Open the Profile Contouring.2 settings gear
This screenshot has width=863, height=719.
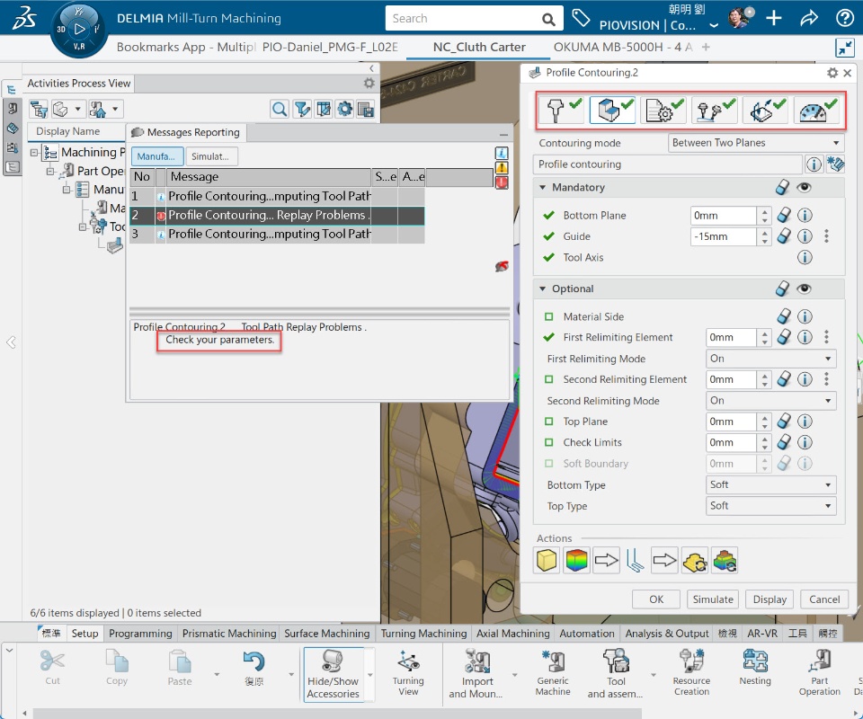click(x=832, y=73)
